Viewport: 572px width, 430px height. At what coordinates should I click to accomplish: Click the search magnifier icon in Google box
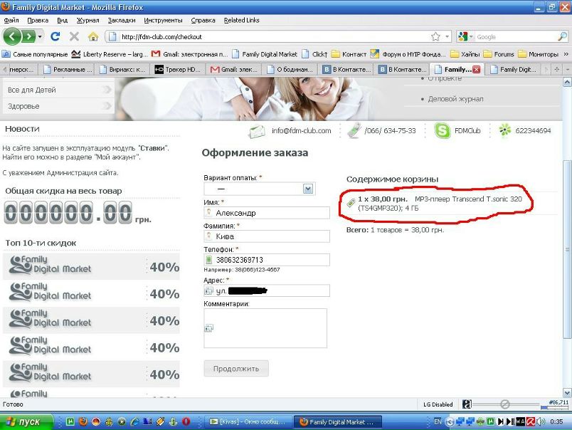(x=561, y=36)
